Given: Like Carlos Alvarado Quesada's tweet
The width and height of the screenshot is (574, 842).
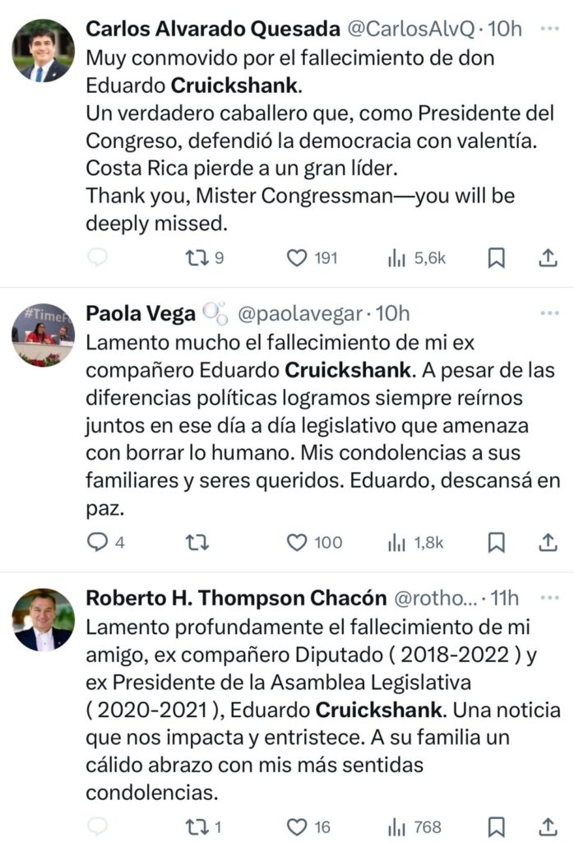Looking at the screenshot, I should pyautogui.click(x=296, y=258).
